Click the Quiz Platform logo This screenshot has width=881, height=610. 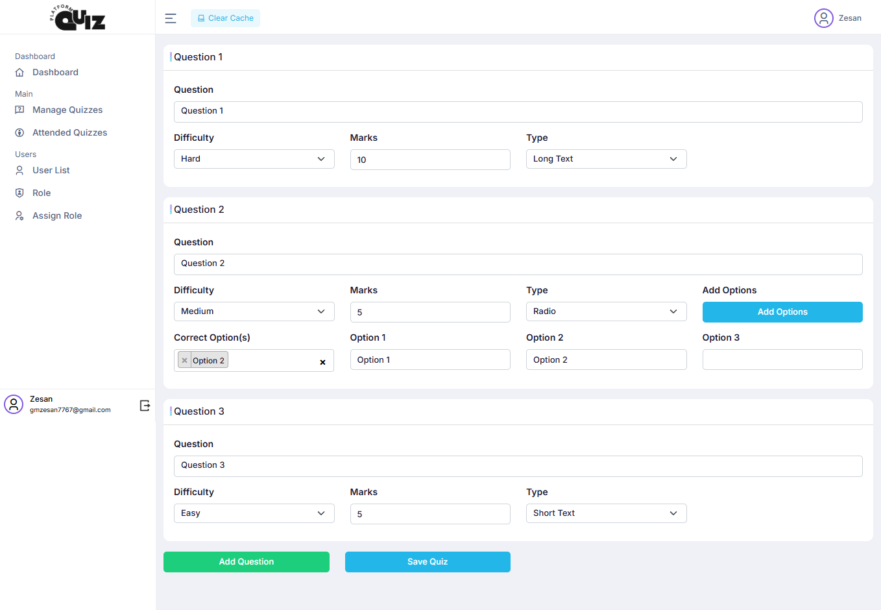(x=78, y=18)
